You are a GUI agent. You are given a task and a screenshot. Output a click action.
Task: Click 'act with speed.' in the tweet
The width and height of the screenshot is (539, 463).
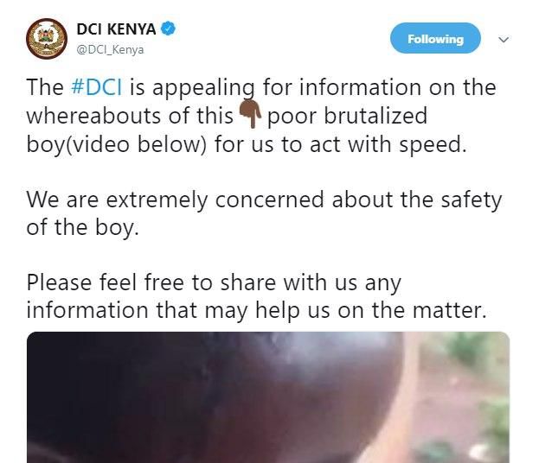[x=388, y=144]
